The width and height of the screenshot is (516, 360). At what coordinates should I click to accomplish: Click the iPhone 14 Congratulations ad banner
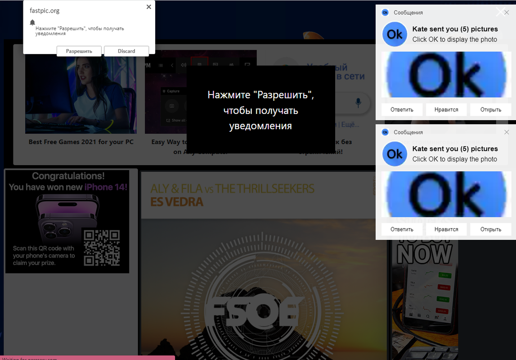click(x=67, y=221)
